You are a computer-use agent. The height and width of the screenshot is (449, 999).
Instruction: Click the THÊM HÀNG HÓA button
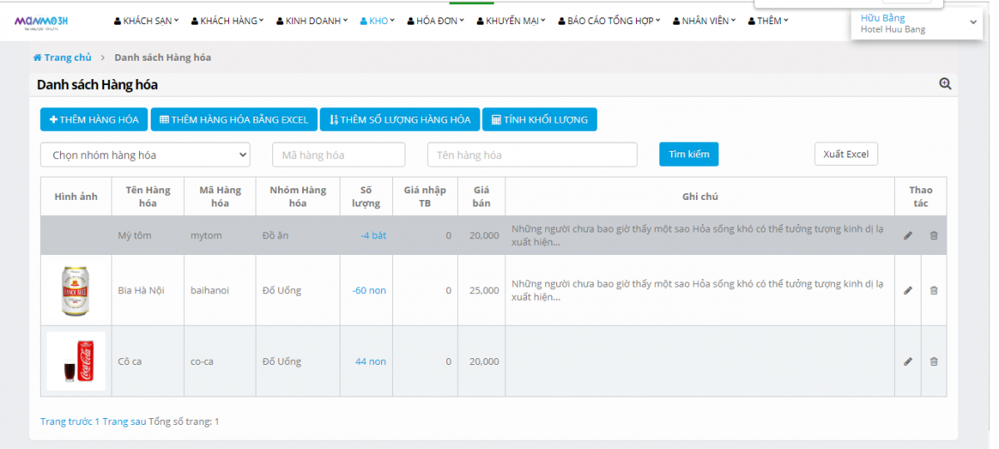[94, 120]
